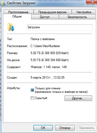Click the small folder icon in title bar
This screenshot has width=97, height=133.
pos(3,3)
